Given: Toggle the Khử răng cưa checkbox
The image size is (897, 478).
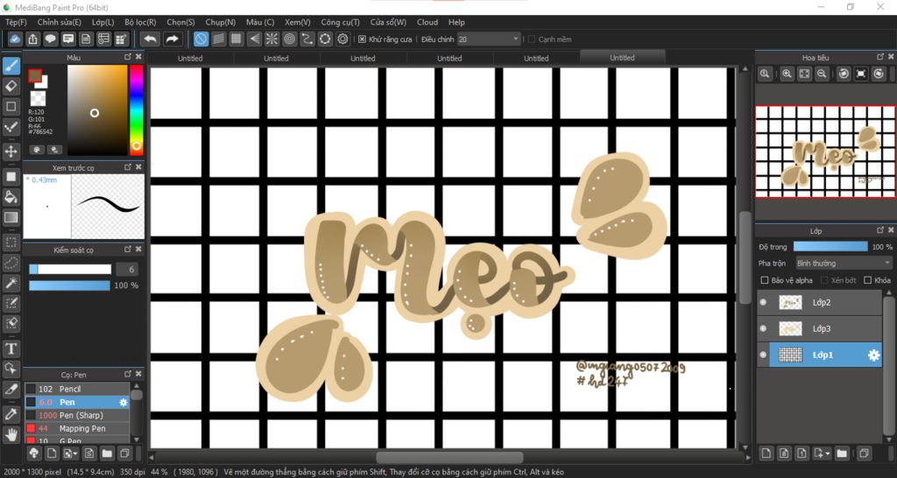Looking at the screenshot, I should click(x=363, y=39).
